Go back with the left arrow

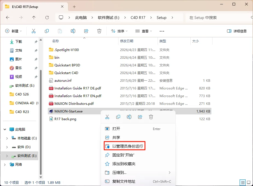click(x=8, y=18)
